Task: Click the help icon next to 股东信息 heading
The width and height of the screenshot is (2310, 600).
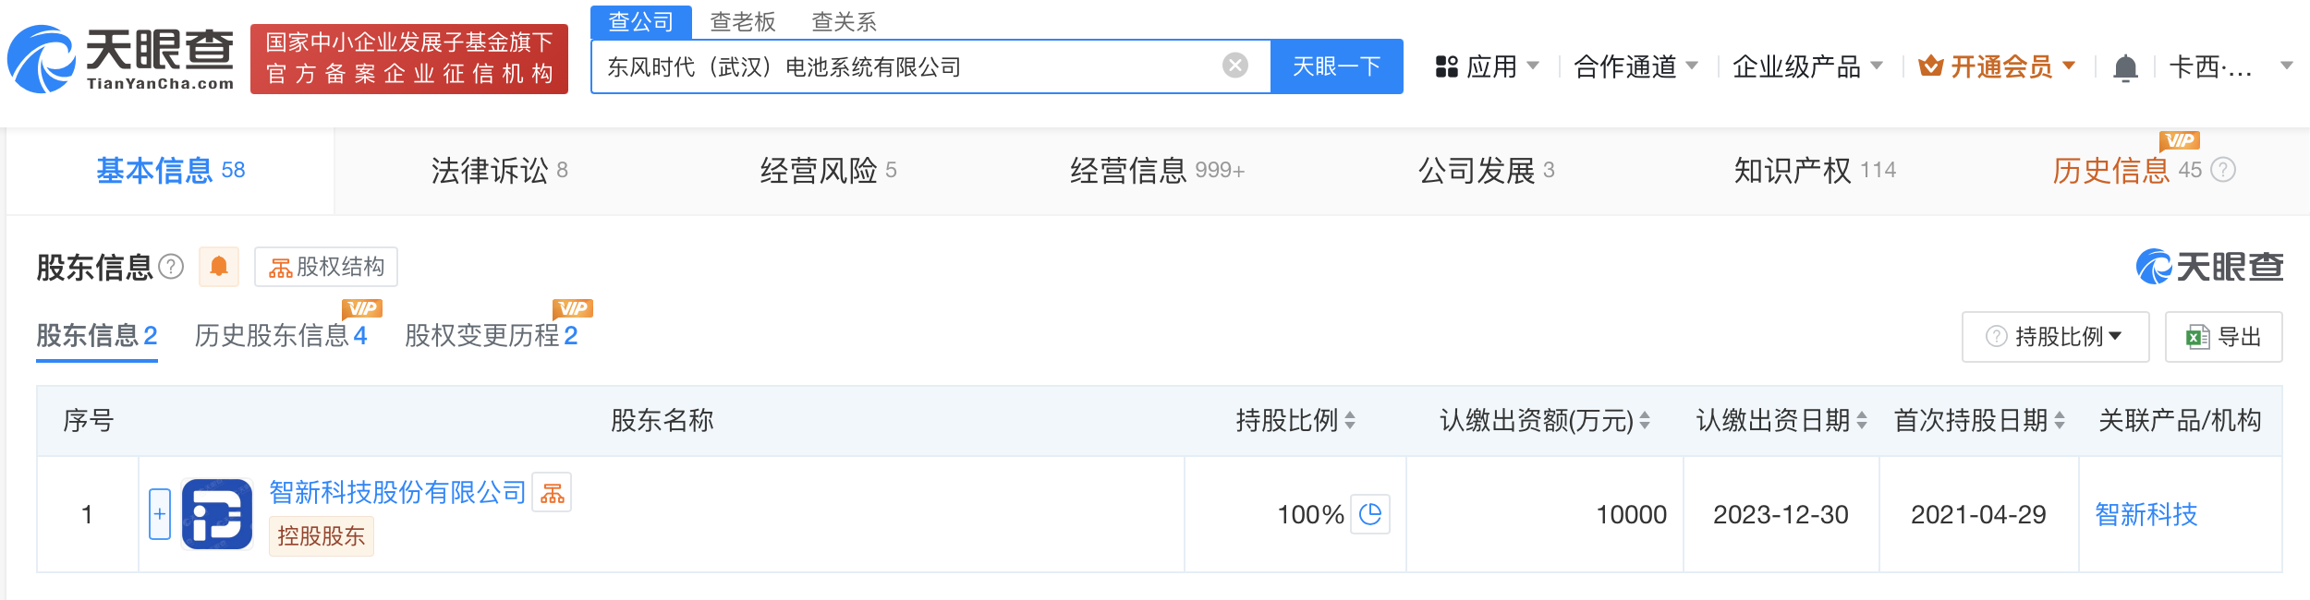Action: [171, 267]
